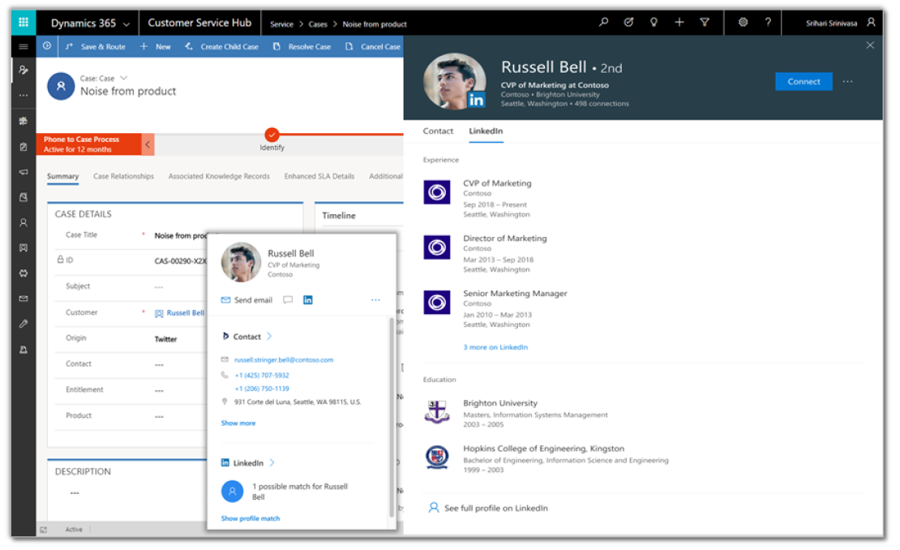
Task: Open the LinkedIn panel more options ellipsis
Action: point(848,81)
